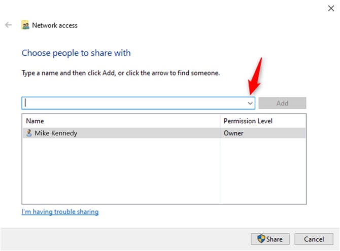Click the shield icon on the Share button
This screenshot has width=340, height=251.
tap(261, 239)
